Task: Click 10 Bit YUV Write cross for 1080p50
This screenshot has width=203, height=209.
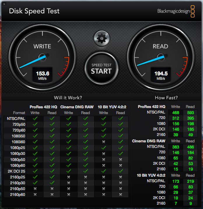Action: click(x=104, y=160)
